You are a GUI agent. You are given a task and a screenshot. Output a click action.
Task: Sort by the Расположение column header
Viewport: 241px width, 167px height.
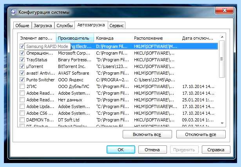click(156, 38)
